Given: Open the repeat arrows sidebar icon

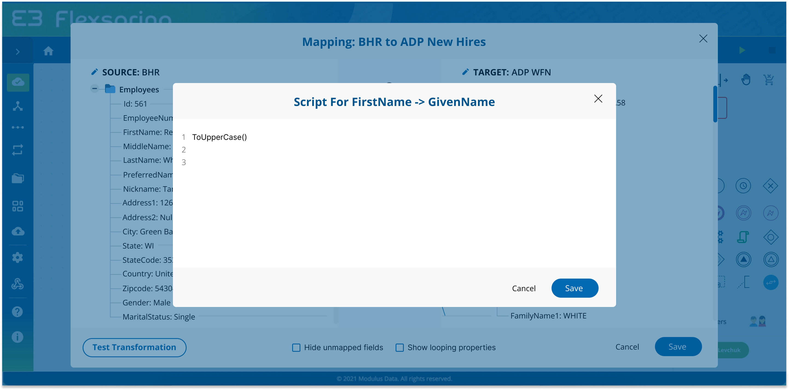Looking at the screenshot, I should [x=18, y=150].
